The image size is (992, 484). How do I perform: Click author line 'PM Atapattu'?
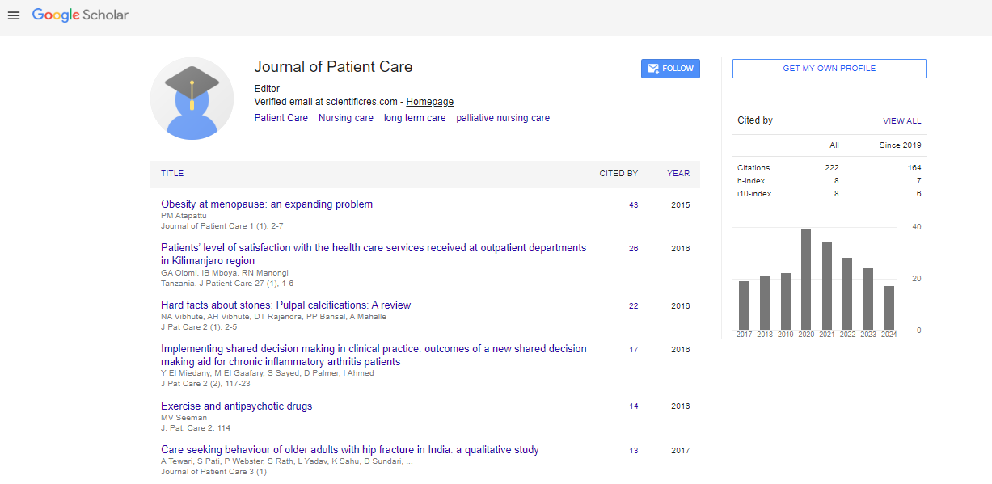point(185,216)
